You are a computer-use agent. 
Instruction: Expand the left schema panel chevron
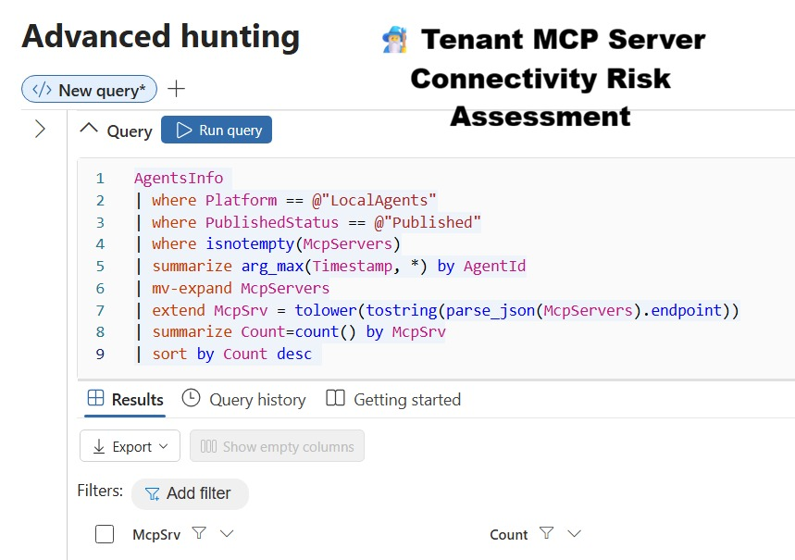pyautogui.click(x=40, y=129)
